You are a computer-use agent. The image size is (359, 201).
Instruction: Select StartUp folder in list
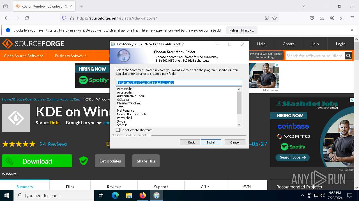[122, 125]
